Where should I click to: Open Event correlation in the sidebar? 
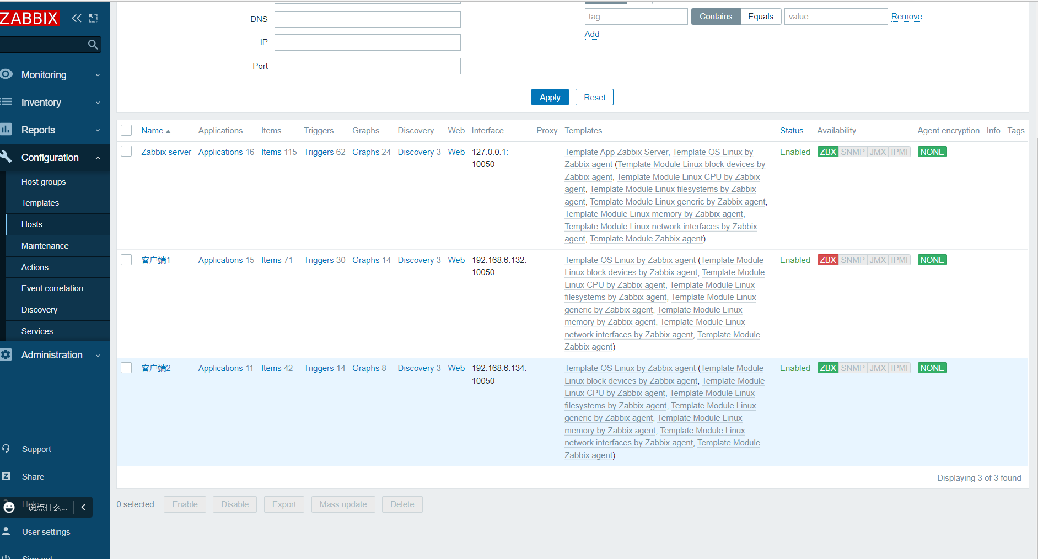(52, 288)
